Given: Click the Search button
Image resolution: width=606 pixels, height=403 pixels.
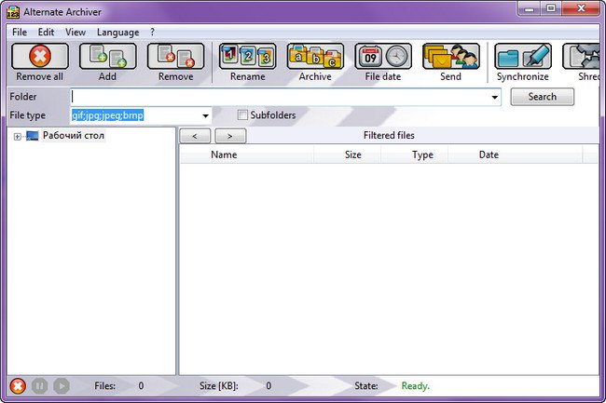Looking at the screenshot, I should pos(543,97).
